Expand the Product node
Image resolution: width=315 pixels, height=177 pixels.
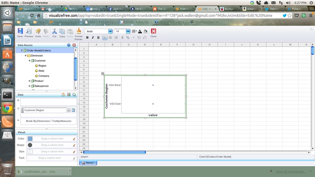tap(30, 81)
